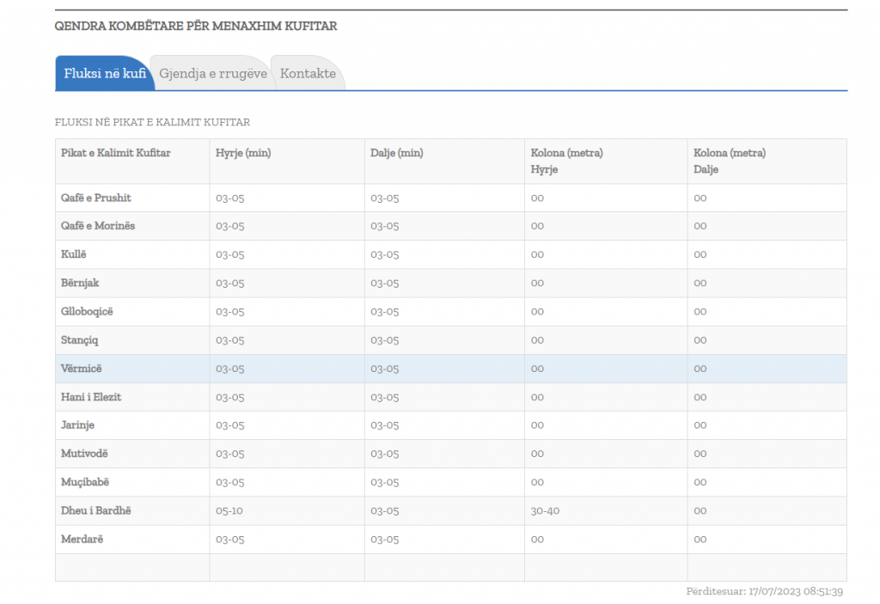Open the Kontakte tab
The height and width of the screenshot is (604, 880).
[x=308, y=74]
